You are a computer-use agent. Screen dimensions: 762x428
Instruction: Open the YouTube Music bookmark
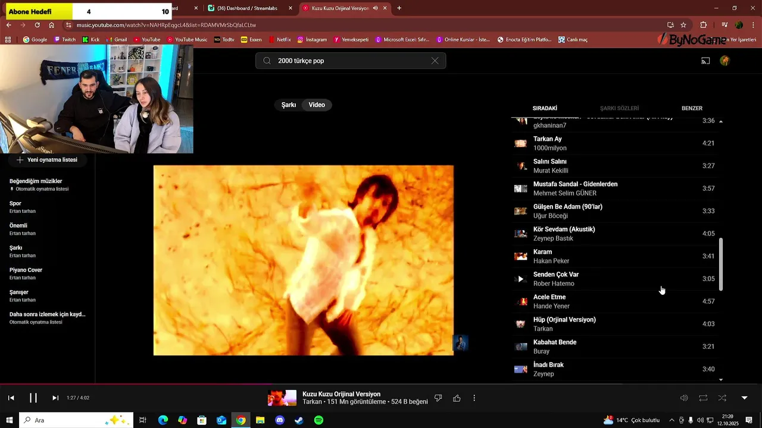click(x=187, y=40)
